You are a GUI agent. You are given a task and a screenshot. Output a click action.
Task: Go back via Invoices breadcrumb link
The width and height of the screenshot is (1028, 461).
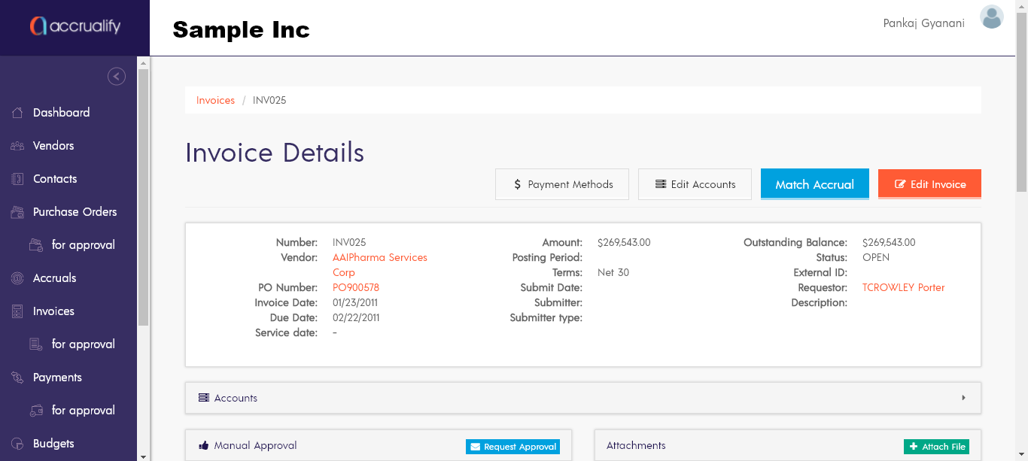coord(215,100)
